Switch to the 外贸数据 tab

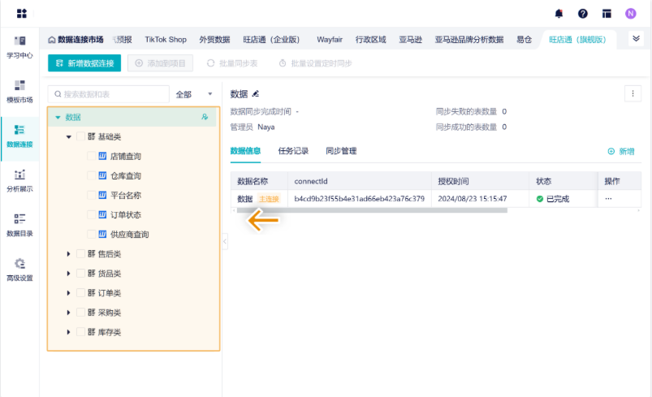pyautogui.click(x=214, y=40)
